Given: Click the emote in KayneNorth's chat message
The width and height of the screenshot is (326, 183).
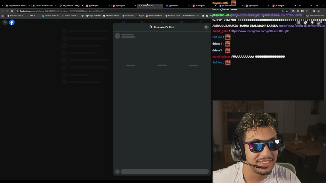Looking at the screenshot, I should click(233, 3).
